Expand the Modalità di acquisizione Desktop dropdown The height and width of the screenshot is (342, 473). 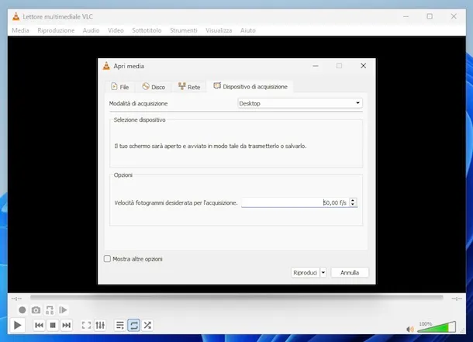tap(300, 103)
